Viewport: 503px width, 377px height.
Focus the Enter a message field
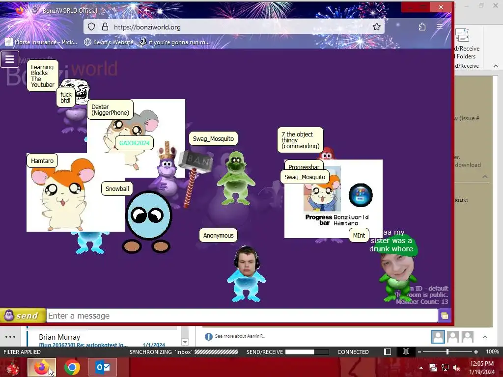(242, 316)
